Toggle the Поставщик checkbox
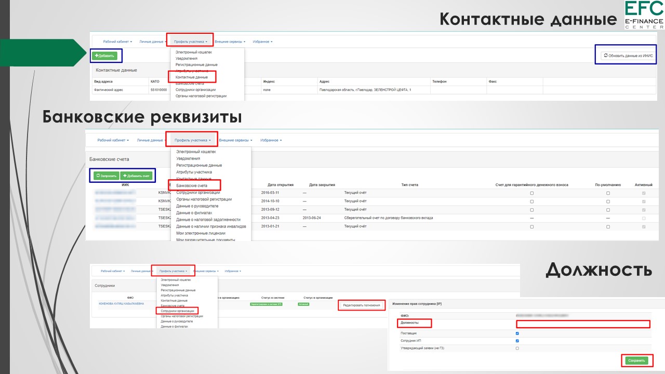Image resolution: width=665 pixels, height=374 pixels. pos(517,333)
